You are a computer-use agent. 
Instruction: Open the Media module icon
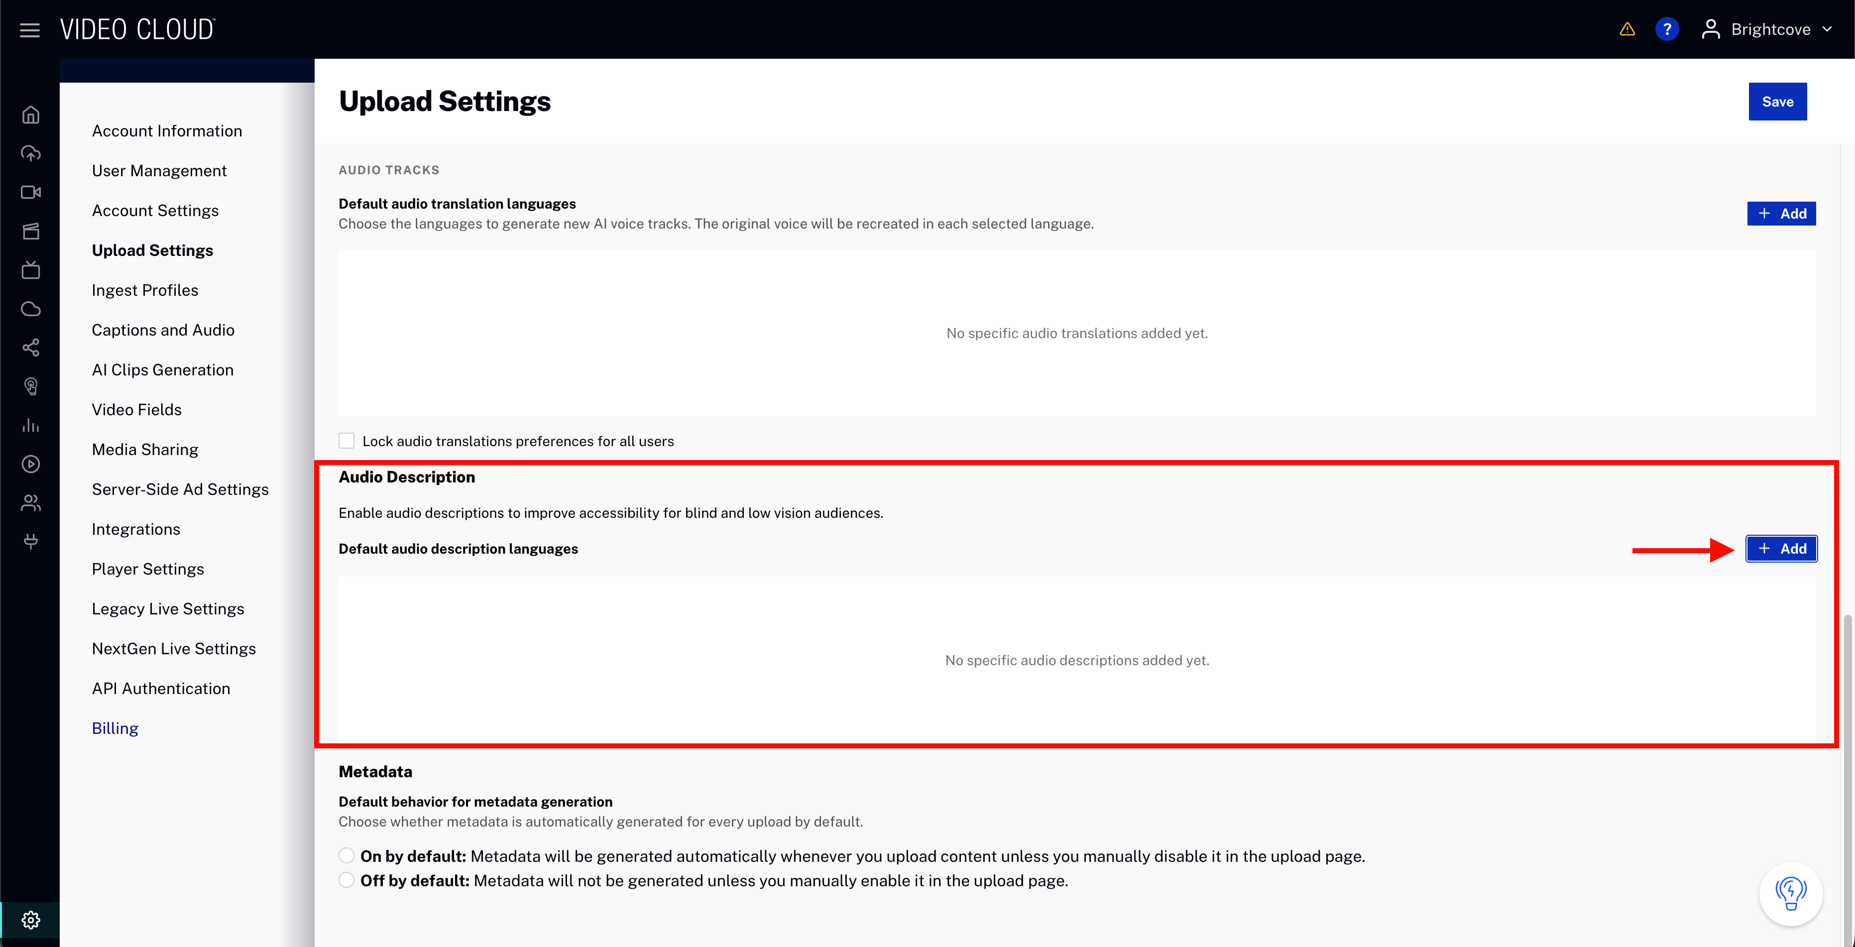tap(30, 231)
